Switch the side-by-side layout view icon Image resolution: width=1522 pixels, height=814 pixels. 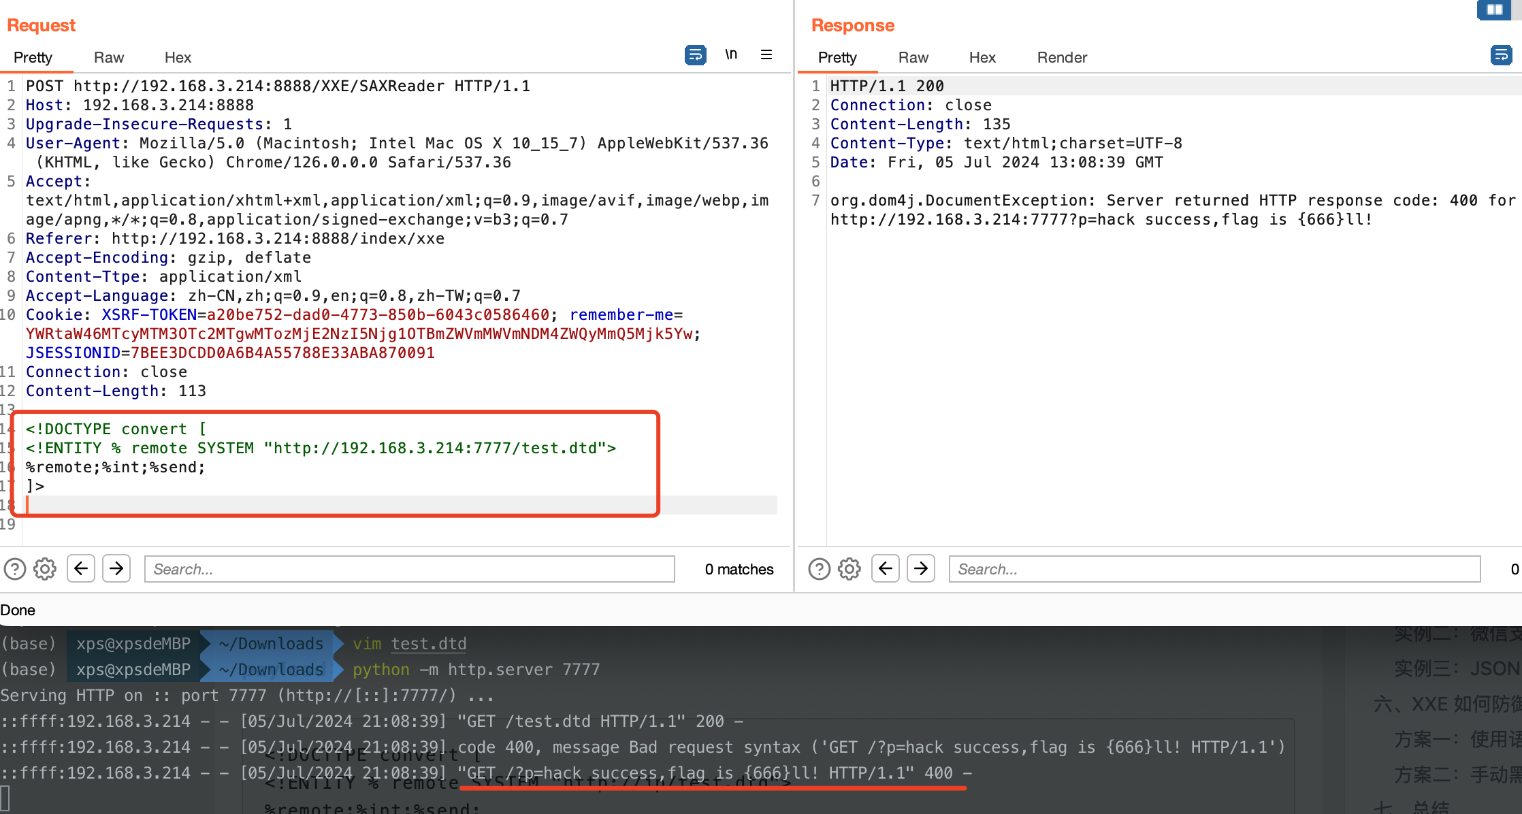pyautogui.click(x=1494, y=10)
